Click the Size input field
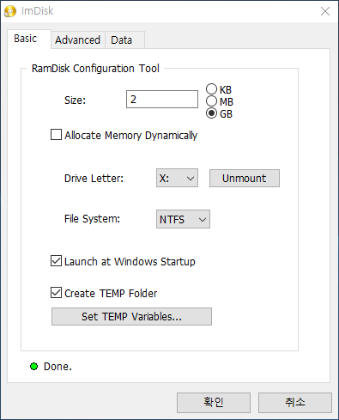 click(162, 100)
